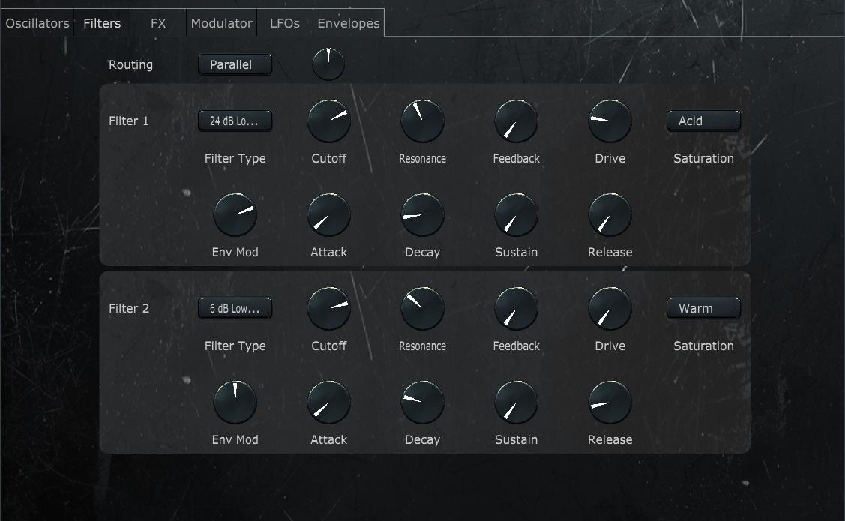Select the Warm saturation for Filter 2
This screenshot has width=845, height=521.
point(703,308)
